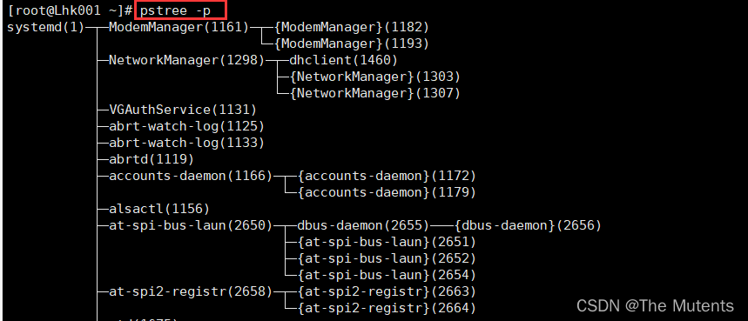Select ModemManager(1161) process entry
748x321 pixels.
[179, 28]
